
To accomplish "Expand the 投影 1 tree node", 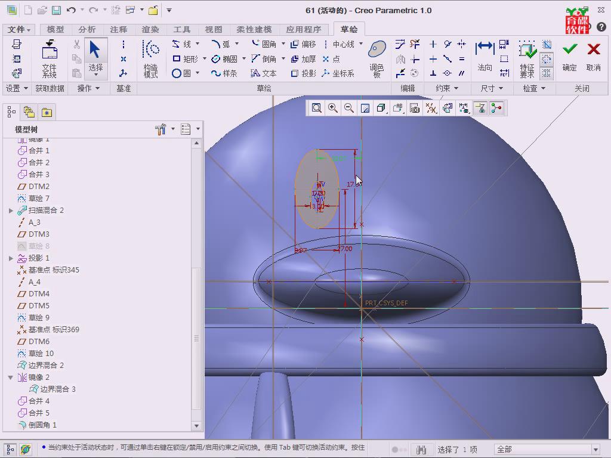I will [11, 258].
